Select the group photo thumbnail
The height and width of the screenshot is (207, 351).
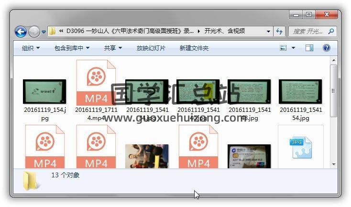147,156
